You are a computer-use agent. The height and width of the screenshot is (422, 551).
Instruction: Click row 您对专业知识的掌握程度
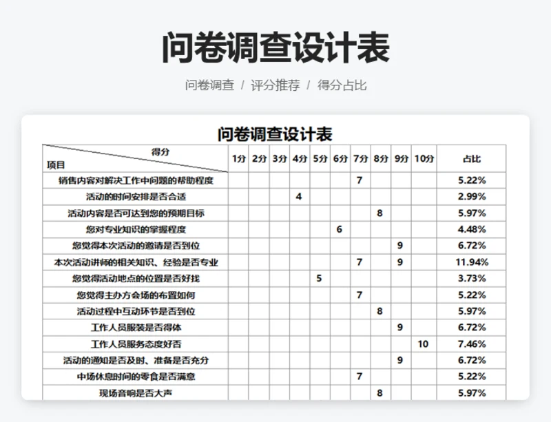point(274,229)
